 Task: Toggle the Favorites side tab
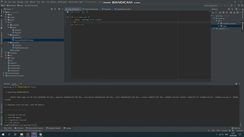(x=2, y=121)
